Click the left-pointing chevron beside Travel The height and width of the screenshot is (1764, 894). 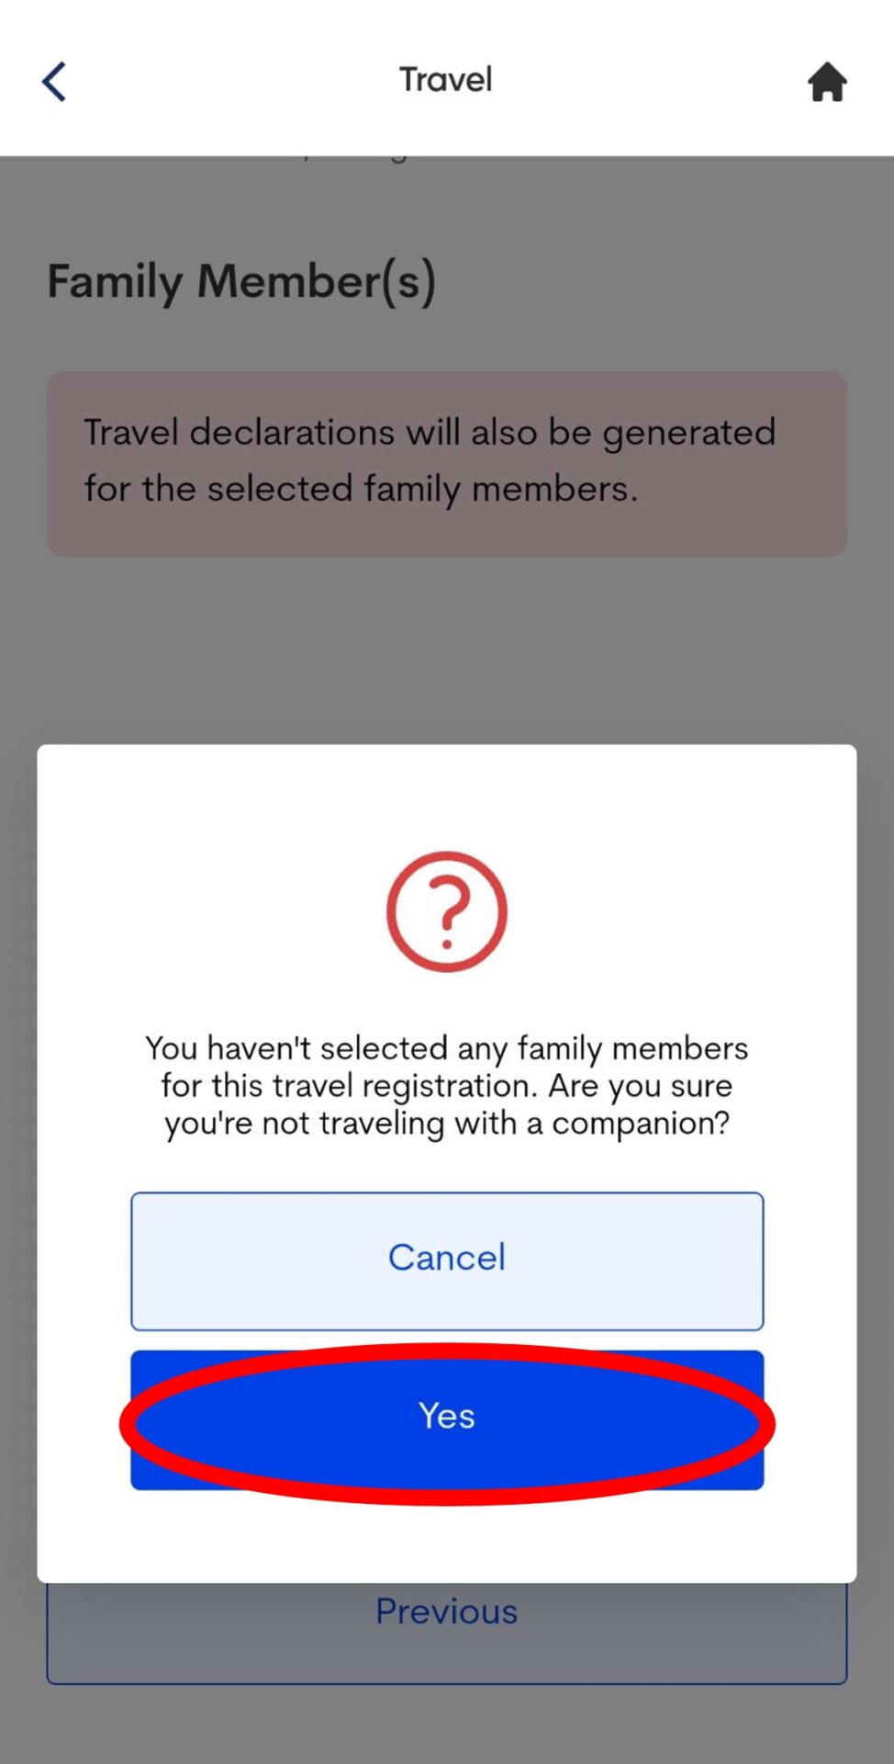[54, 81]
